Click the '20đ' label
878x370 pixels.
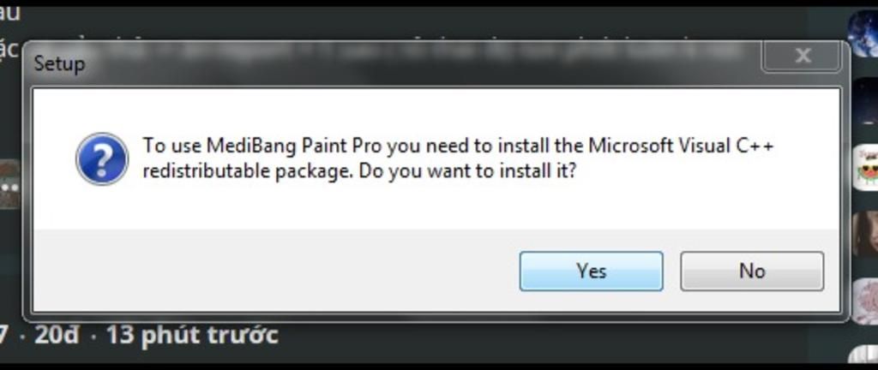[57, 336]
